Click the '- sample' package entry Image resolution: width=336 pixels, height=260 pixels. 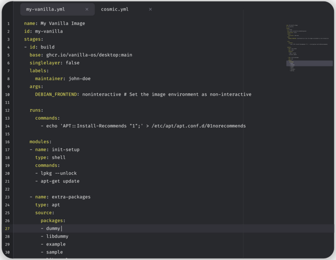coord(52,252)
